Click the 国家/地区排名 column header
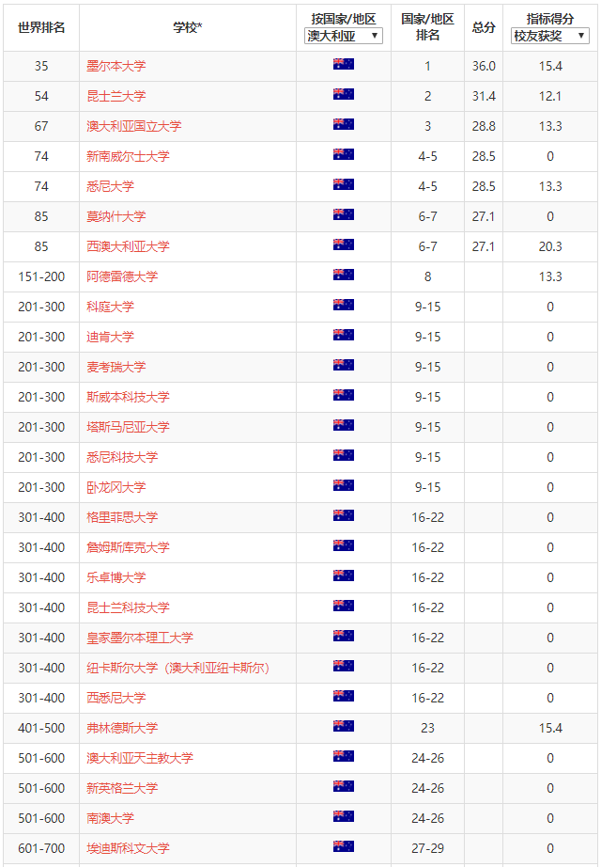The width and height of the screenshot is (601, 867). [x=427, y=27]
